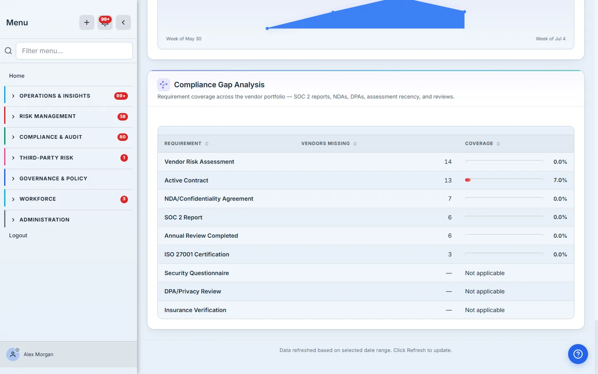
Task: Sort by Coverage column sort icon
Action: pyautogui.click(x=498, y=144)
